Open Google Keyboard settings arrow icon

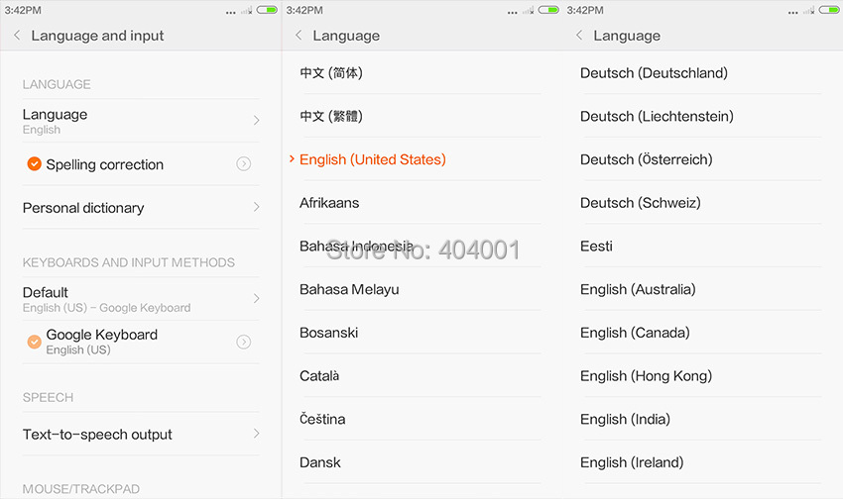coord(243,342)
